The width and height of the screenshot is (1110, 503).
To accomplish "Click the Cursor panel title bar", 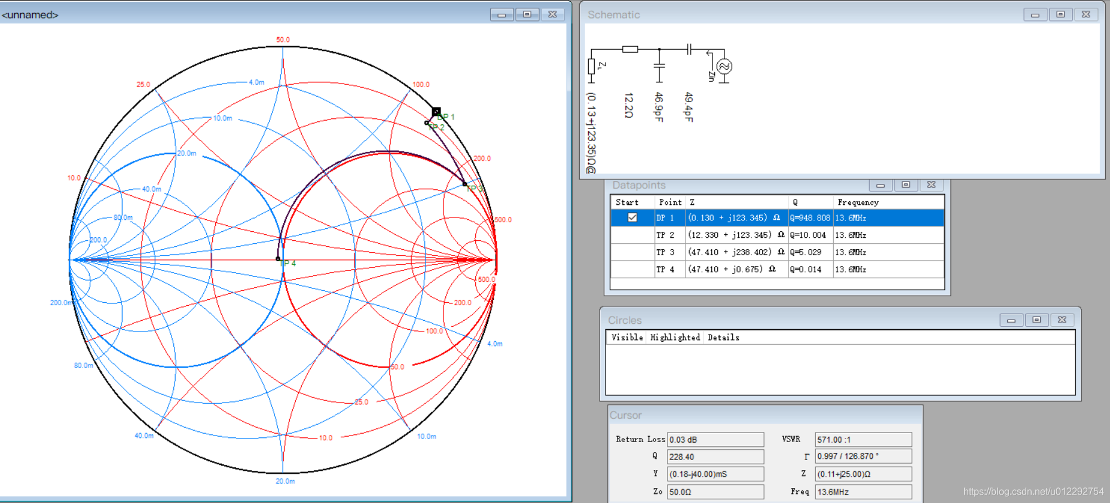I will point(765,415).
